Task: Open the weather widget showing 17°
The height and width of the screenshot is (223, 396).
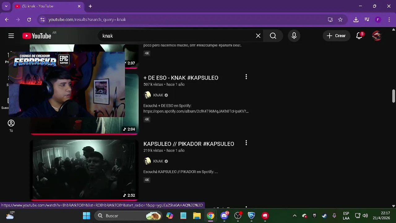Action: (x=10, y=215)
